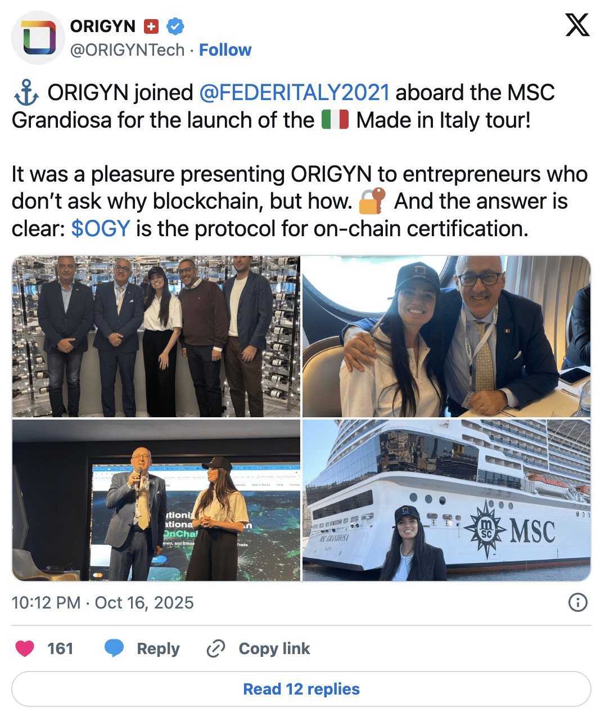605x721 pixels.
Task: Open the MSC cruise ship photo
Action: click(446, 500)
